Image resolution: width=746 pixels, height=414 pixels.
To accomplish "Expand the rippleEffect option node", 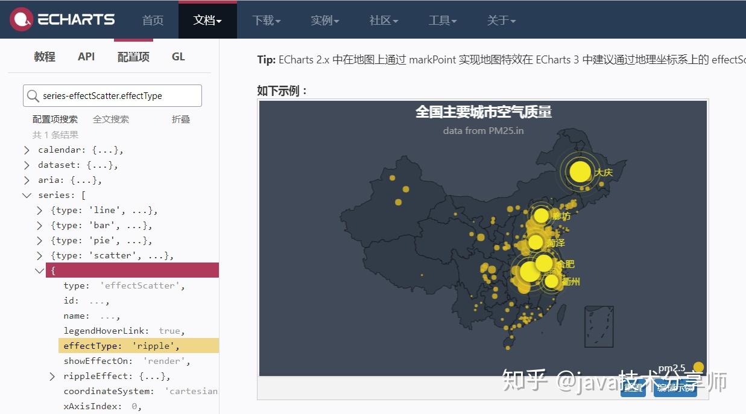I will coord(51,375).
